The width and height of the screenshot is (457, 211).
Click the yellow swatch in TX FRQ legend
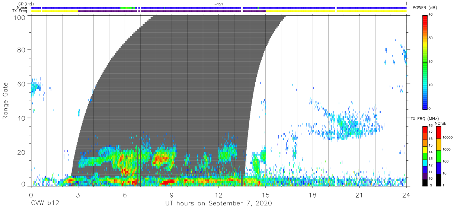tap(425, 149)
